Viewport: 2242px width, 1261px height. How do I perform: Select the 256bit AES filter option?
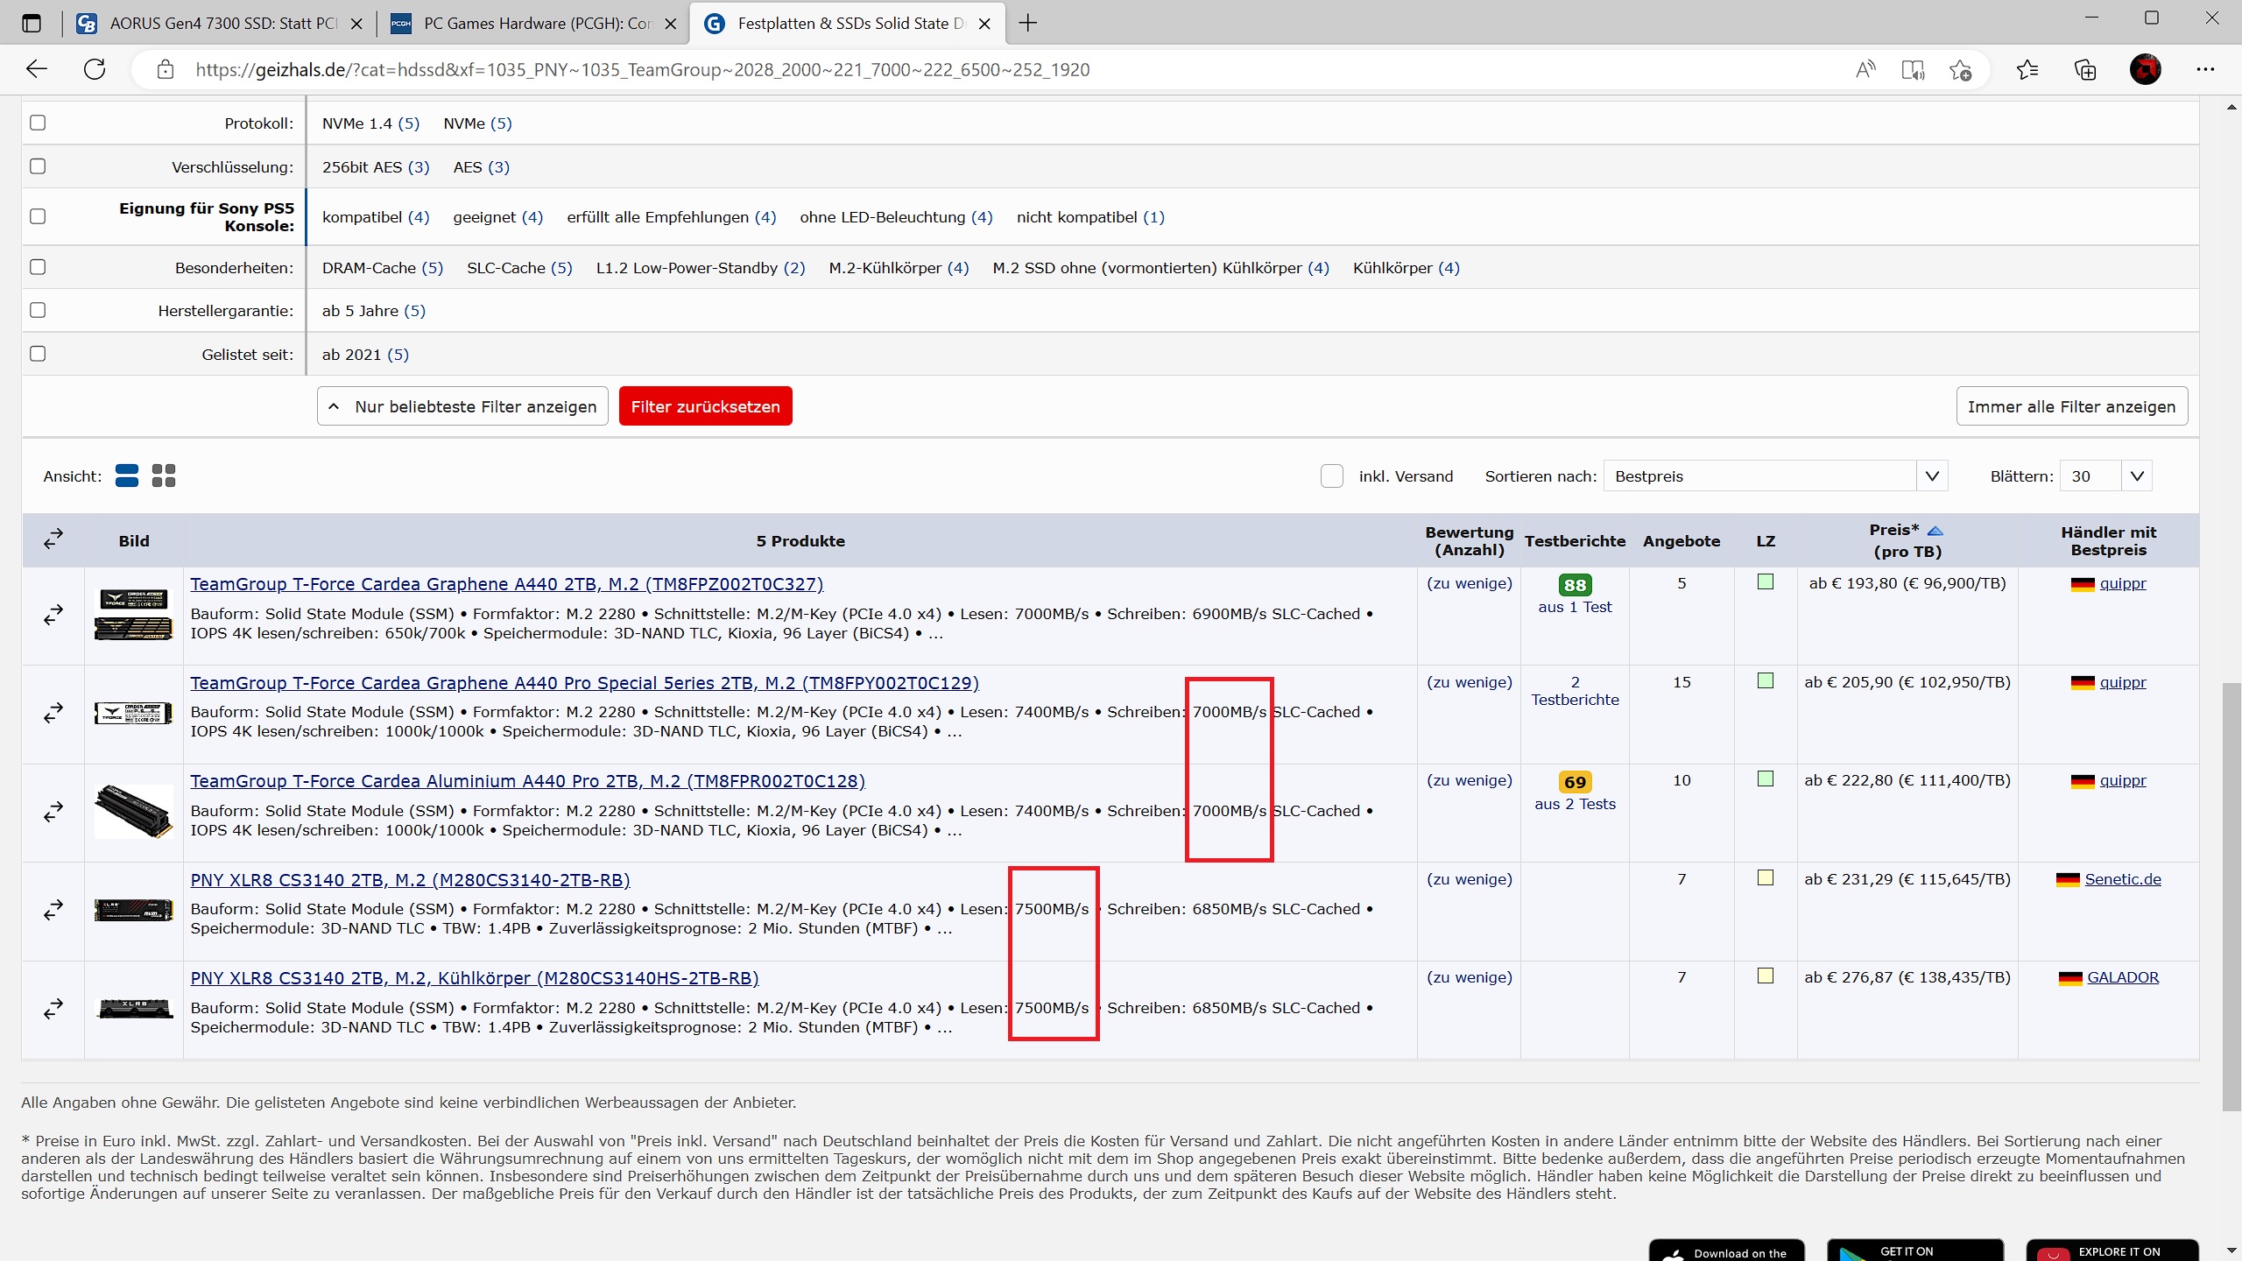[376, 167]
